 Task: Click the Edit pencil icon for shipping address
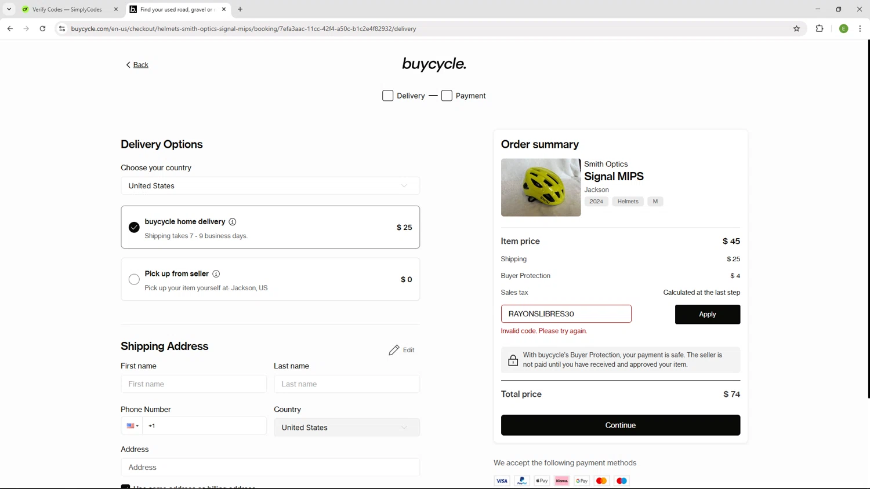point(394,350)
